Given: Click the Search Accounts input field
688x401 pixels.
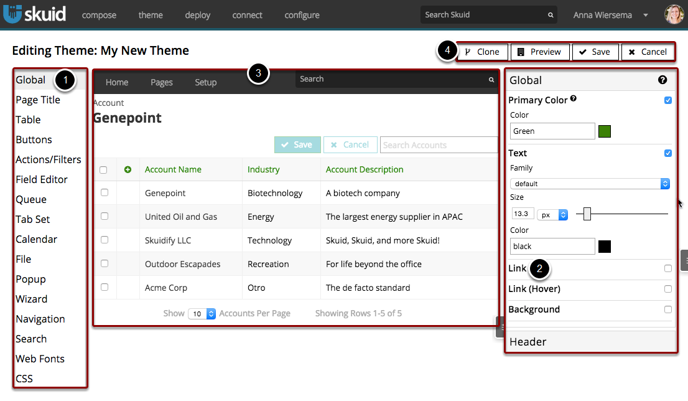Looking at the screenshot, I should click(x=438, y=145).
